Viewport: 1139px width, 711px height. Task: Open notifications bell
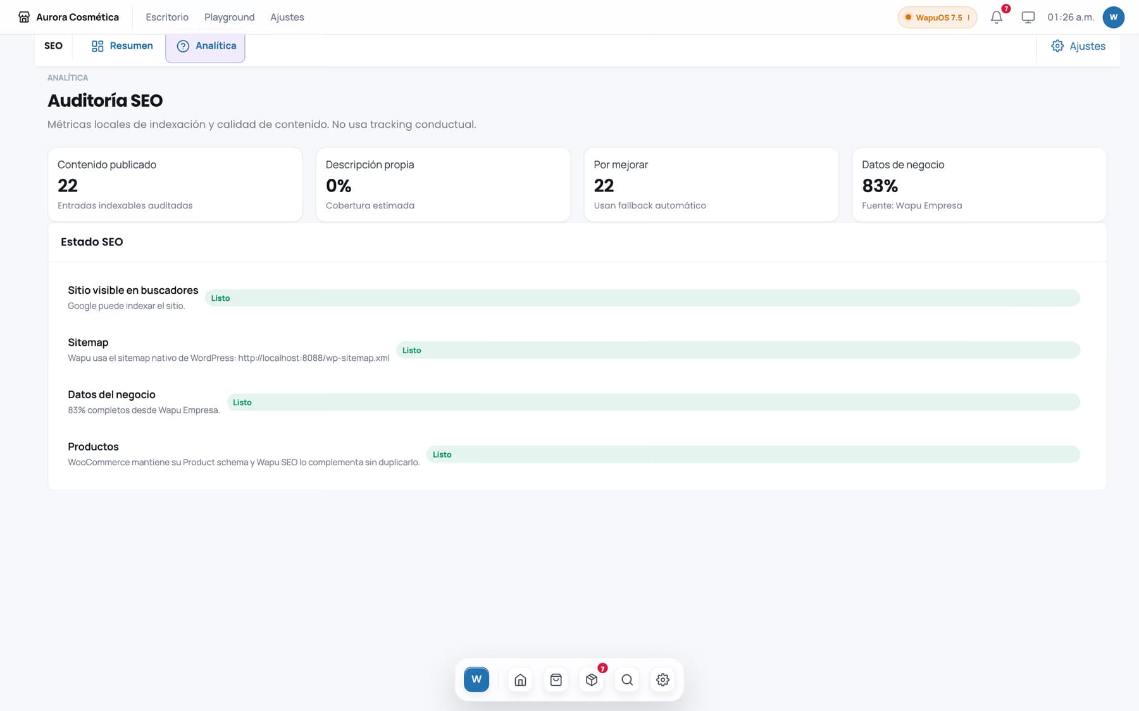(x=997, y=17)
